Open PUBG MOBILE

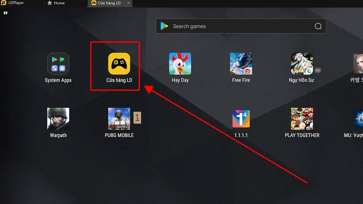[119, 119]
